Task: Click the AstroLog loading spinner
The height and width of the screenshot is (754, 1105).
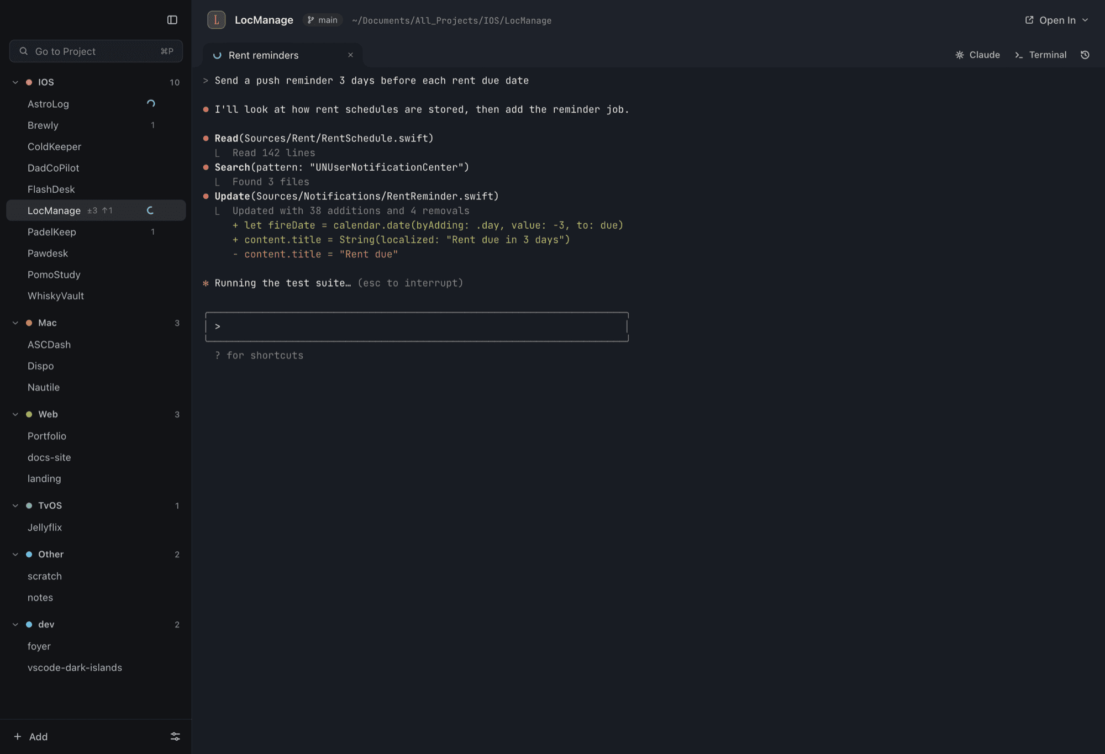Action: coord(151,103)
